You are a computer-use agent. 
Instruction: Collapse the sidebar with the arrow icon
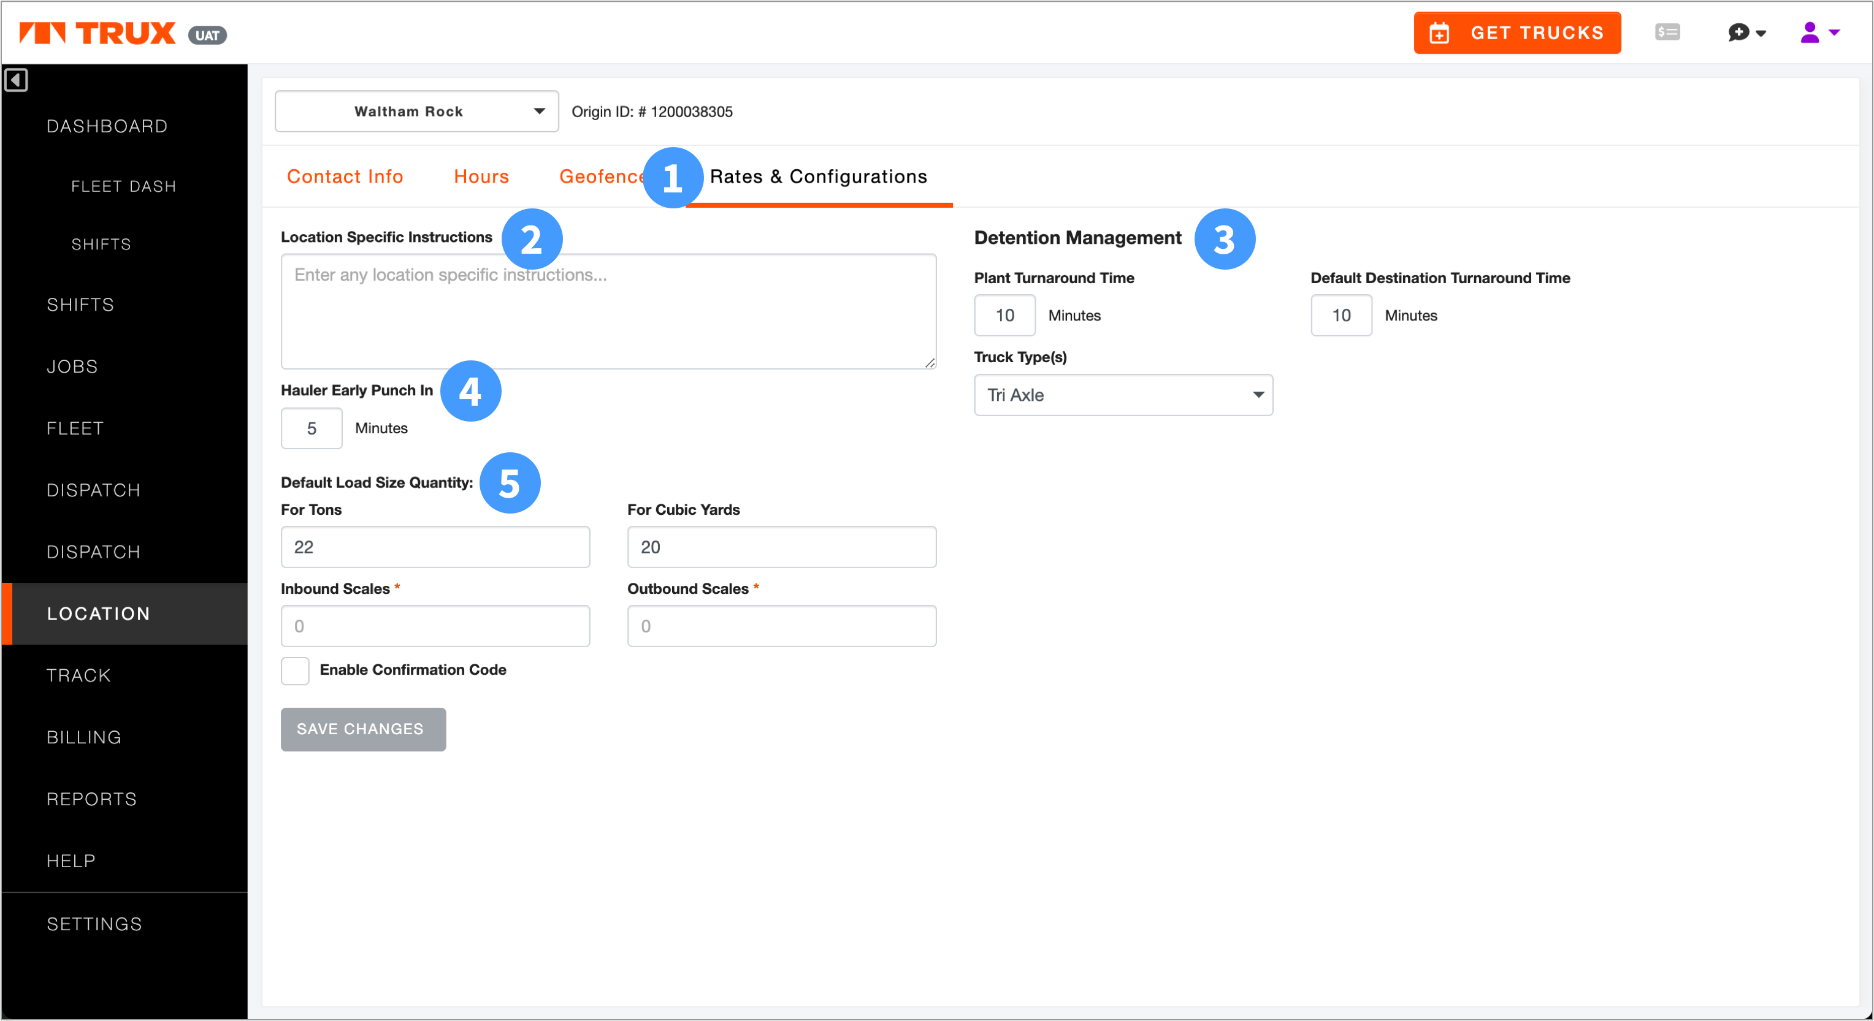pos(16,80)
